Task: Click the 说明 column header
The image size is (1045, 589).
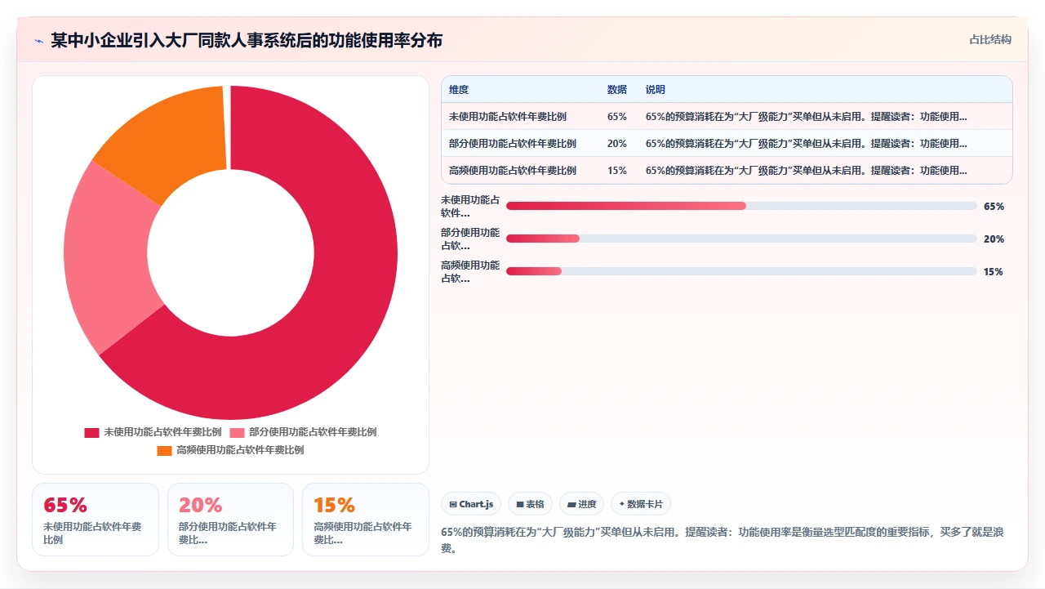Action: (656, 90)
